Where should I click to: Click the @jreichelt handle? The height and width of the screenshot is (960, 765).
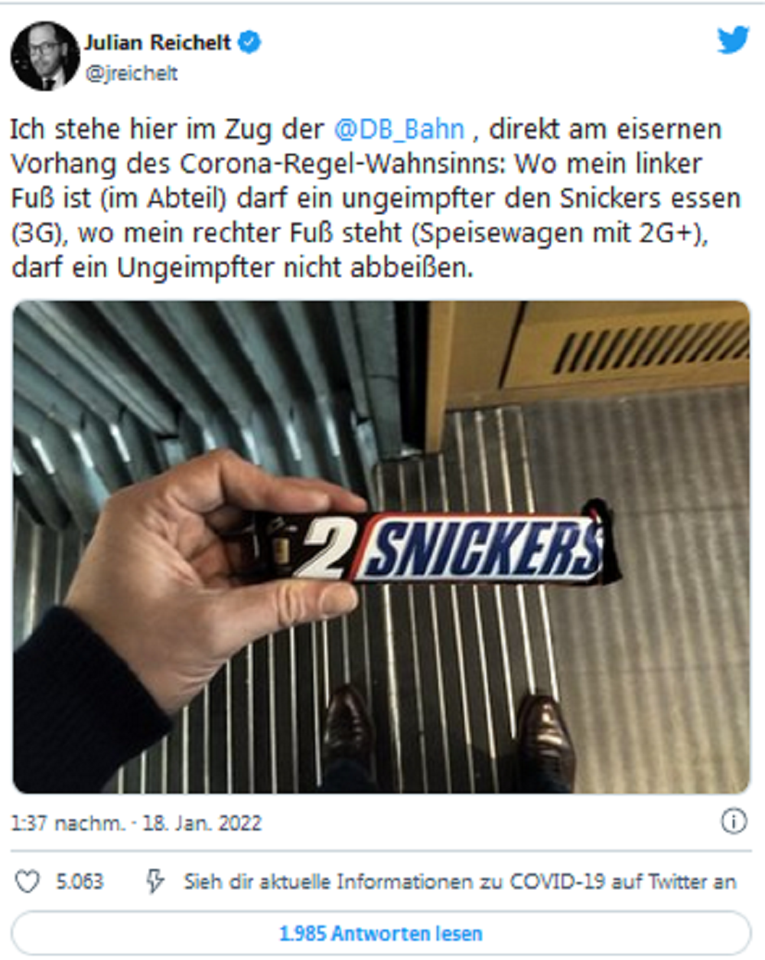[x=132, y=73]
